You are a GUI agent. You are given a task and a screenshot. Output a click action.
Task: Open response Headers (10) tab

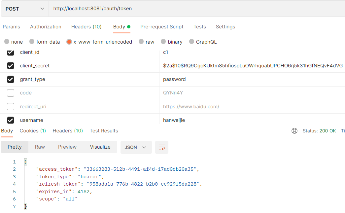pyautogui.click(x=68, y=131)
